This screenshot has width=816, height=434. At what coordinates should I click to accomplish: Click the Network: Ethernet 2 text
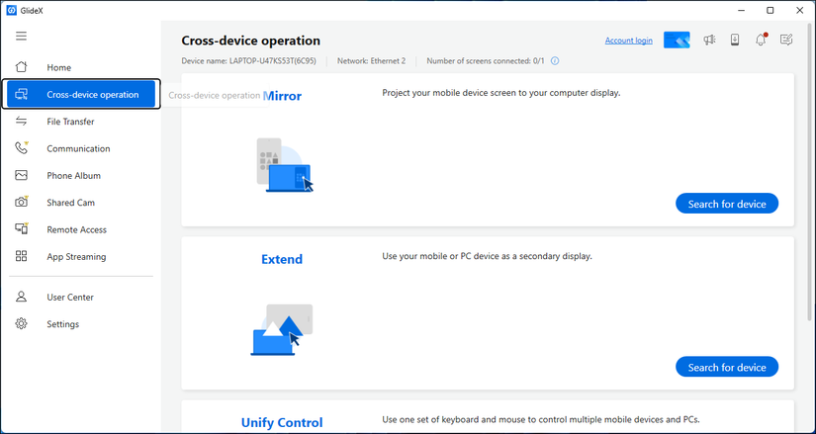pos(371,61)
